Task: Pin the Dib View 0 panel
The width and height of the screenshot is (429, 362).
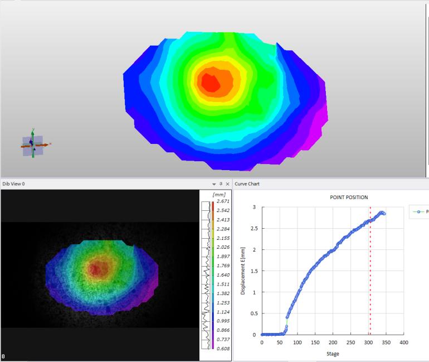Action: click(221, 184)
